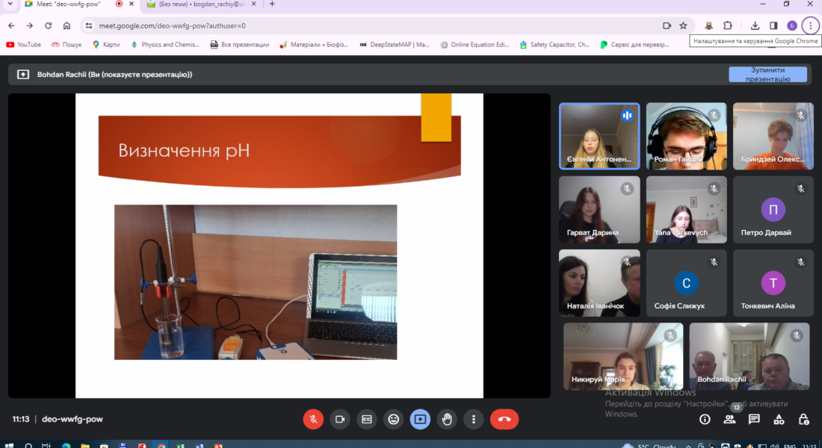Viewport: 822px width, 448px height.
Task: Toggle the camera on or off
Action: coord(340,420)
